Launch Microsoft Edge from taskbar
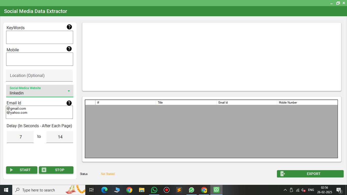 pyautogui.click(x=104, y=190)
